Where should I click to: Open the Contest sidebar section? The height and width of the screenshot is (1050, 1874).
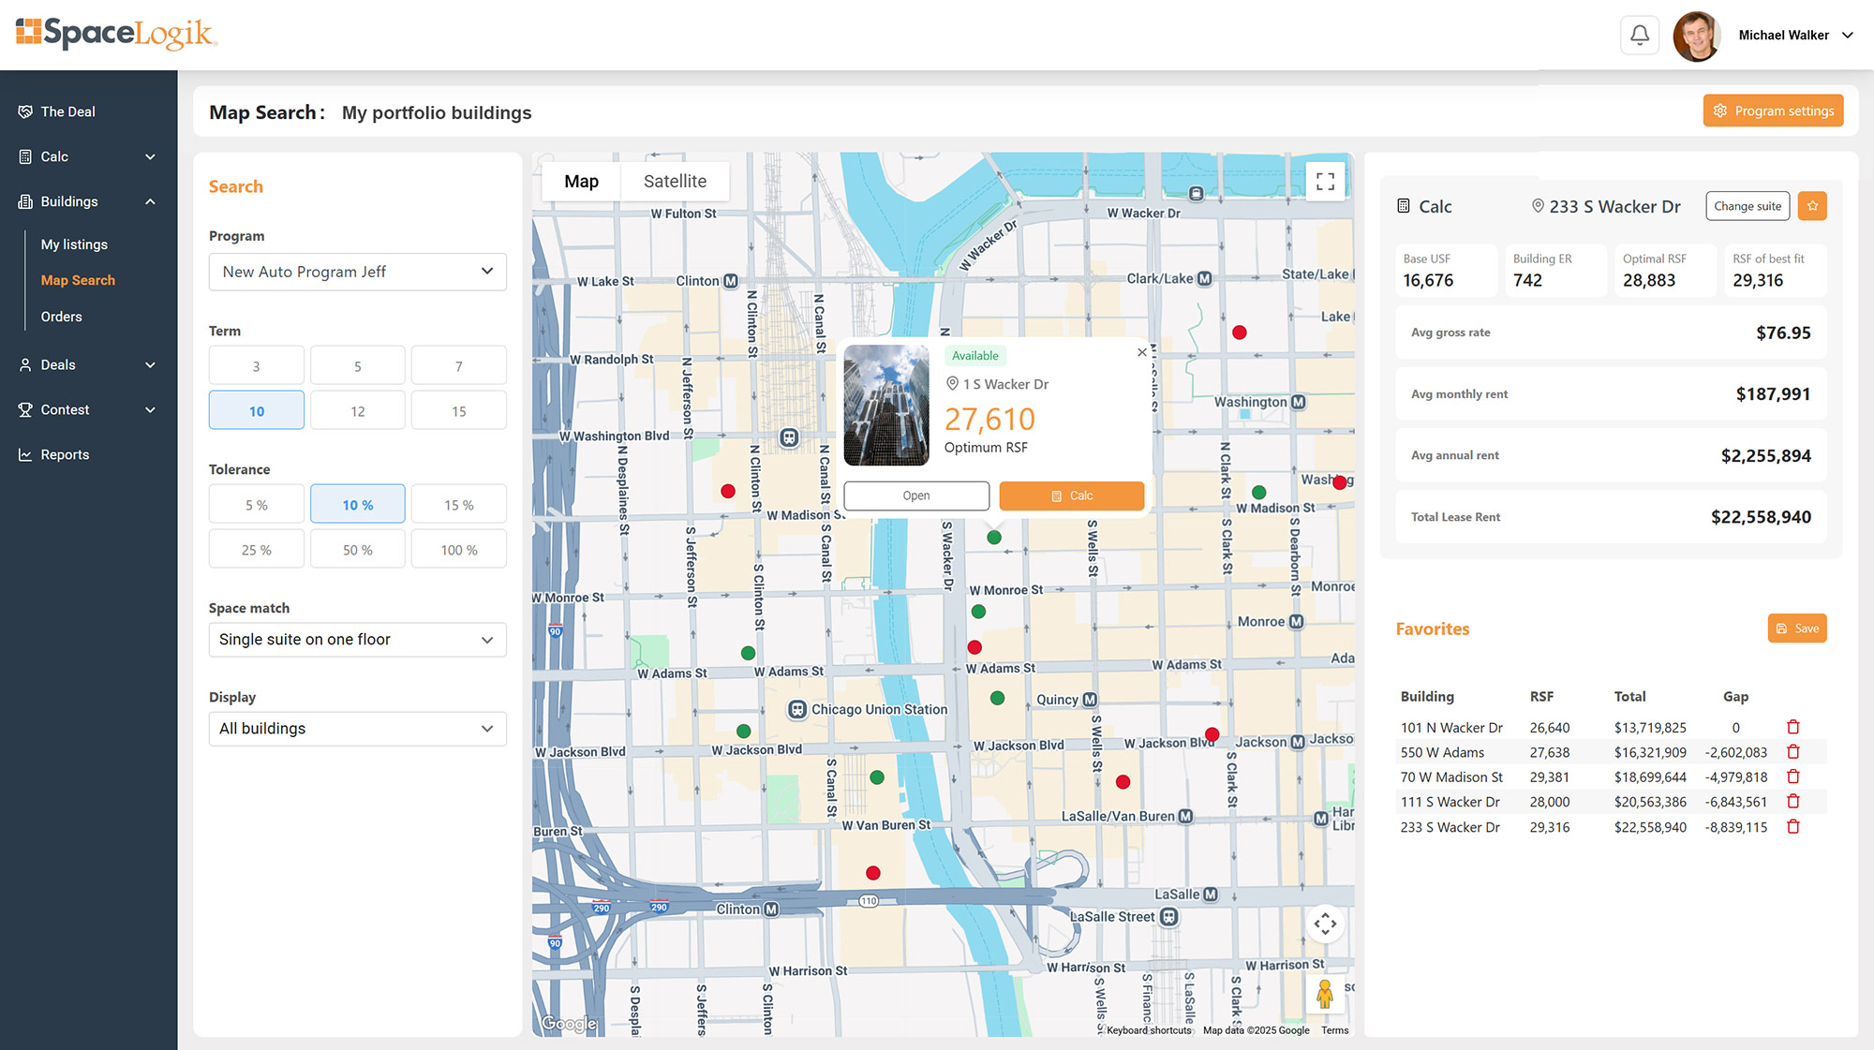tap(64, 409)
